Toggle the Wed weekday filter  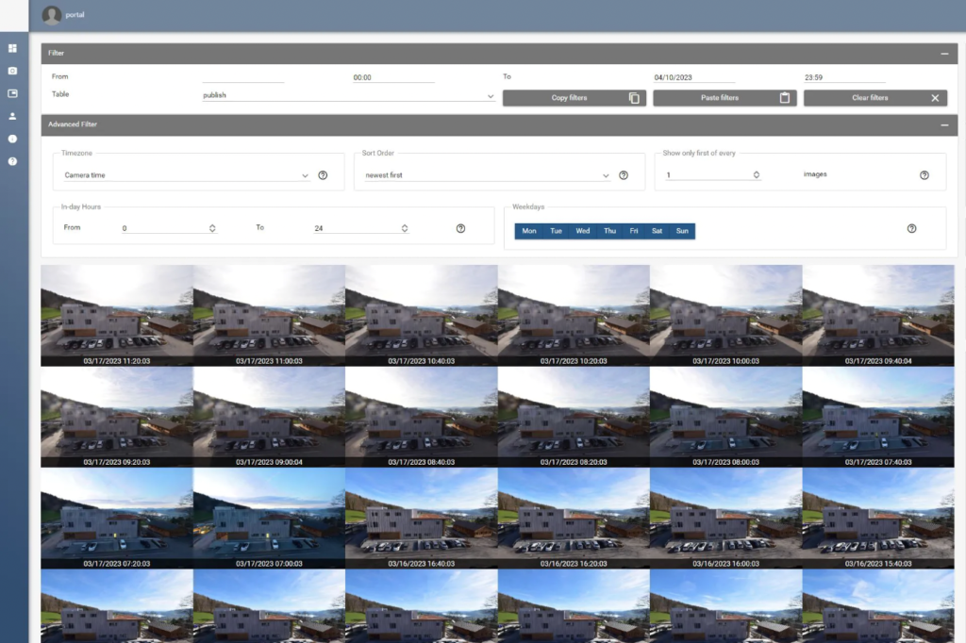(583, 231)
